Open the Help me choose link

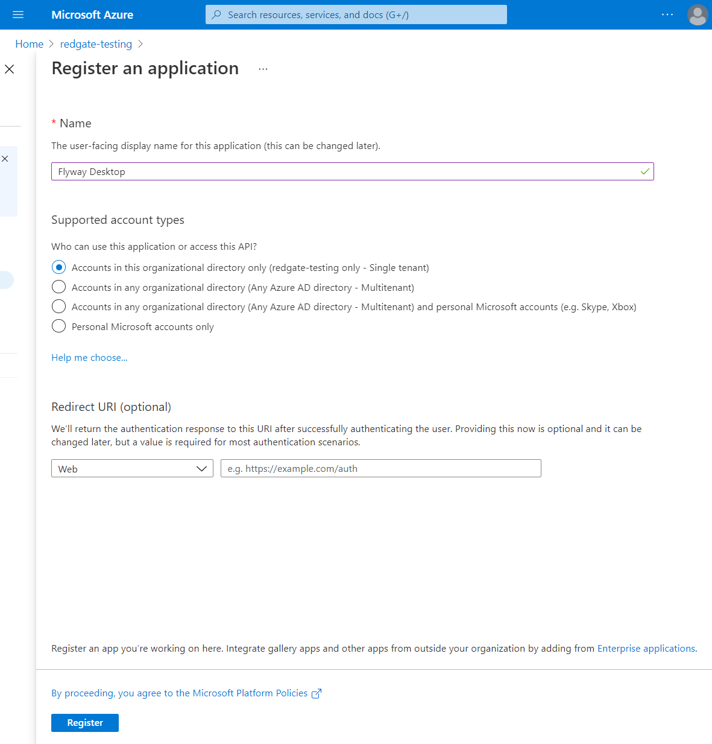point(89,358)
